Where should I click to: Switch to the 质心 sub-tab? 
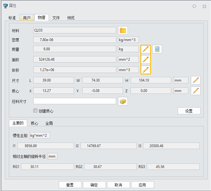pos(34,123)
